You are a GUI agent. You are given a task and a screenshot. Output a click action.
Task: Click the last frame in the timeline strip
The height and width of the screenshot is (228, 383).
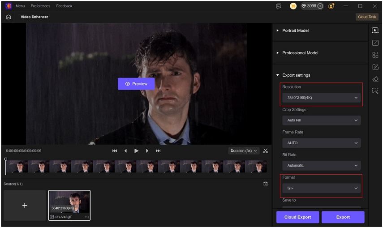pyautogui.click(x=256, y=167)
